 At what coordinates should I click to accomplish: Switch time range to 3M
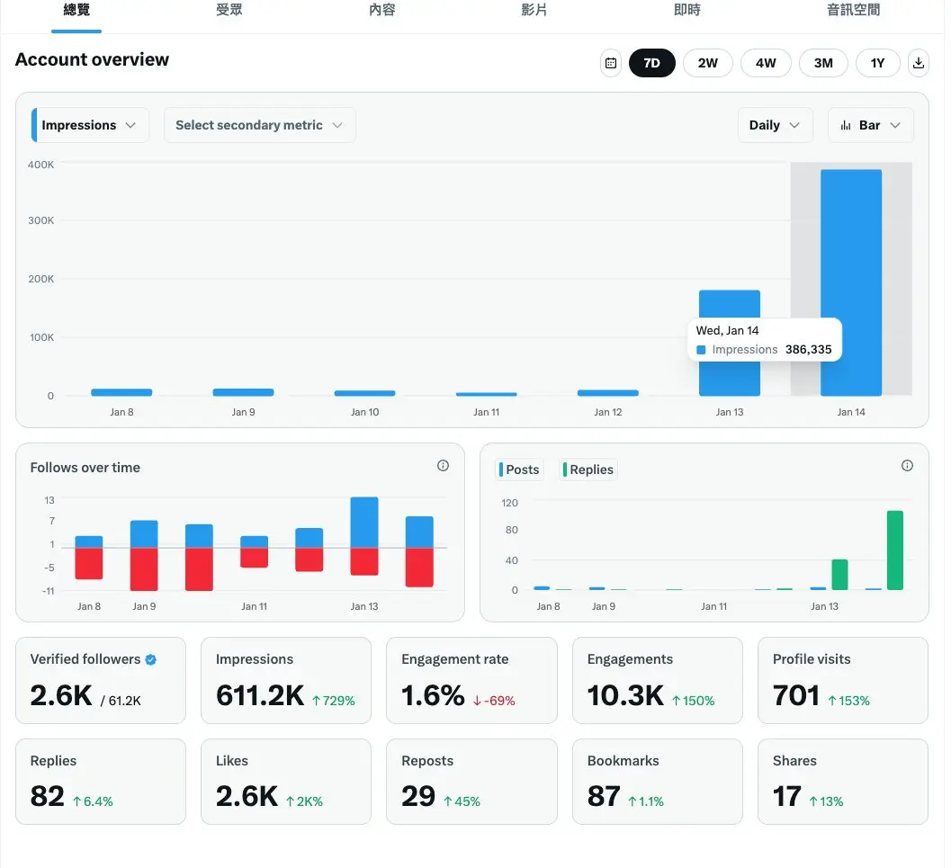pos(823,63)
